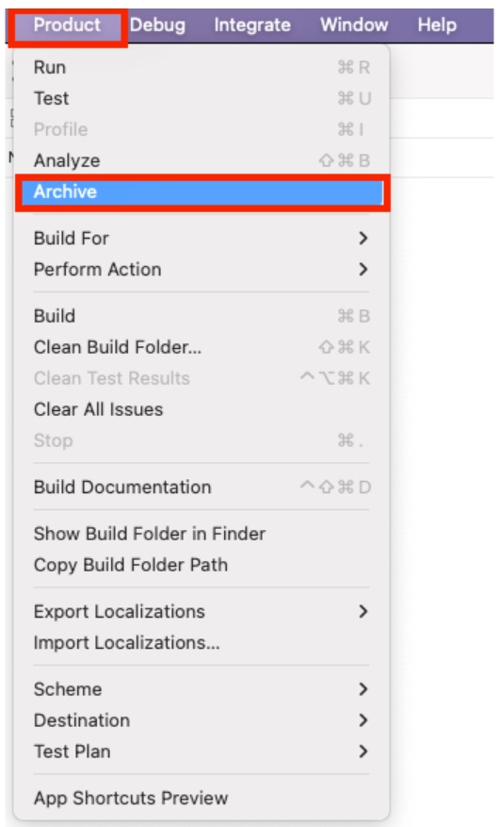The width and height of the screenshot is (499, 827).
Task: Select Clear All Issues
Action: tap(202, 409)
